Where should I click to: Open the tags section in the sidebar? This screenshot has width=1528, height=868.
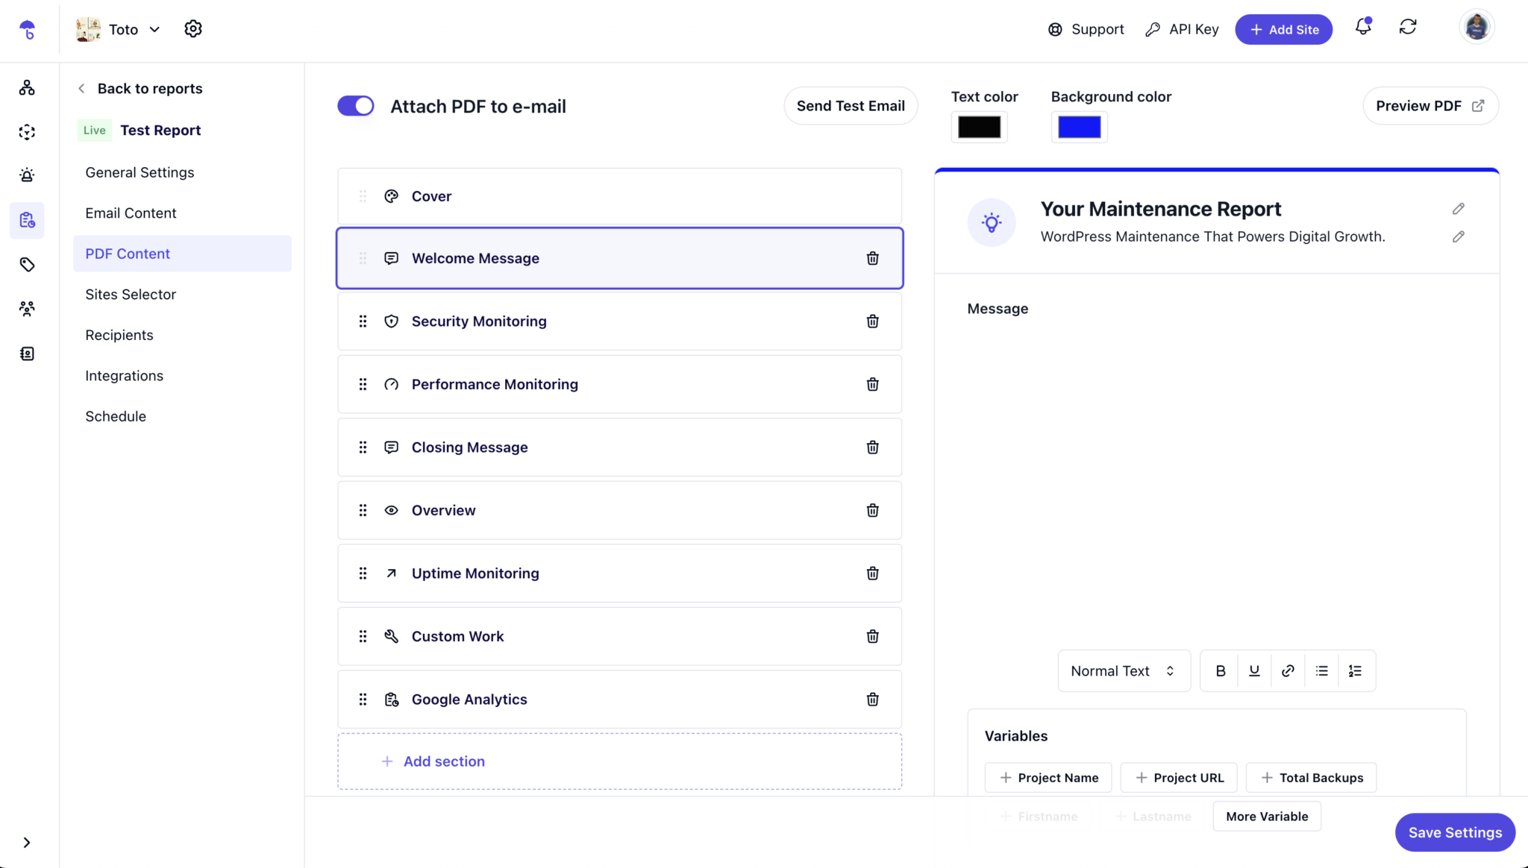27,264
